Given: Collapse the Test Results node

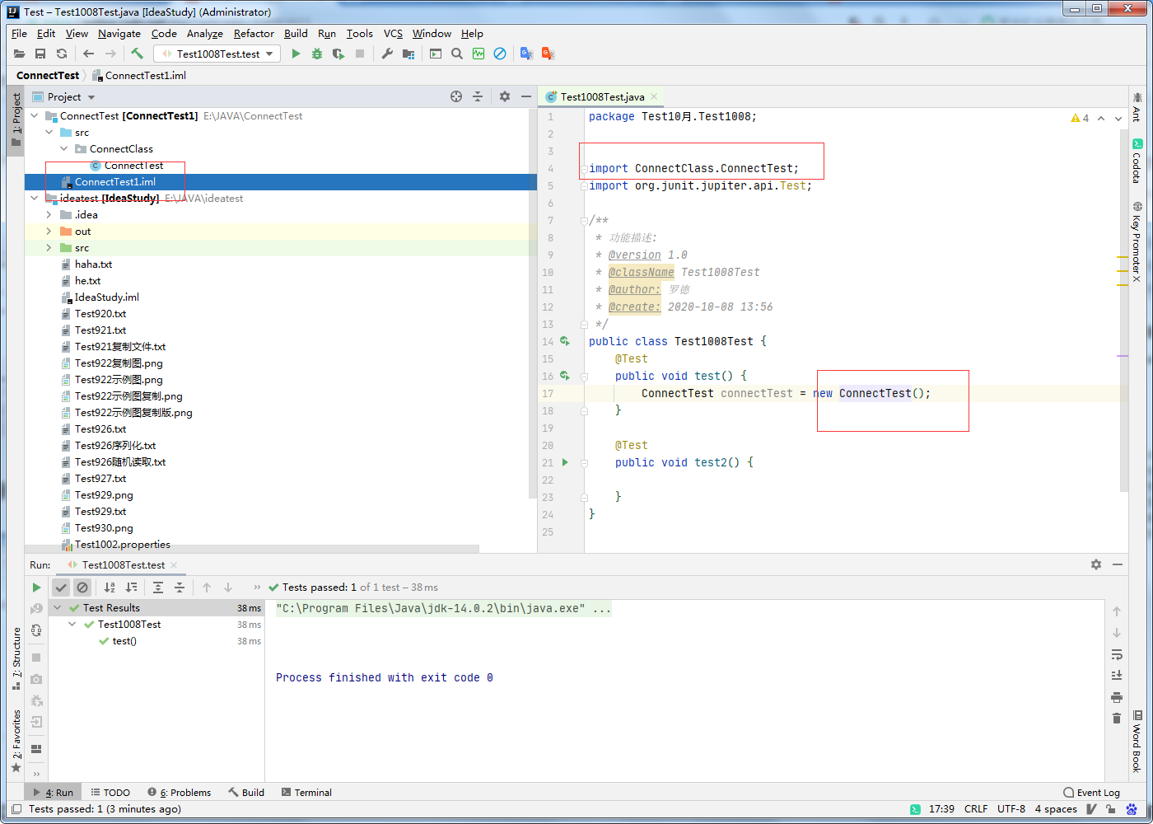Looking at the screenshot, I should point(58,608).
